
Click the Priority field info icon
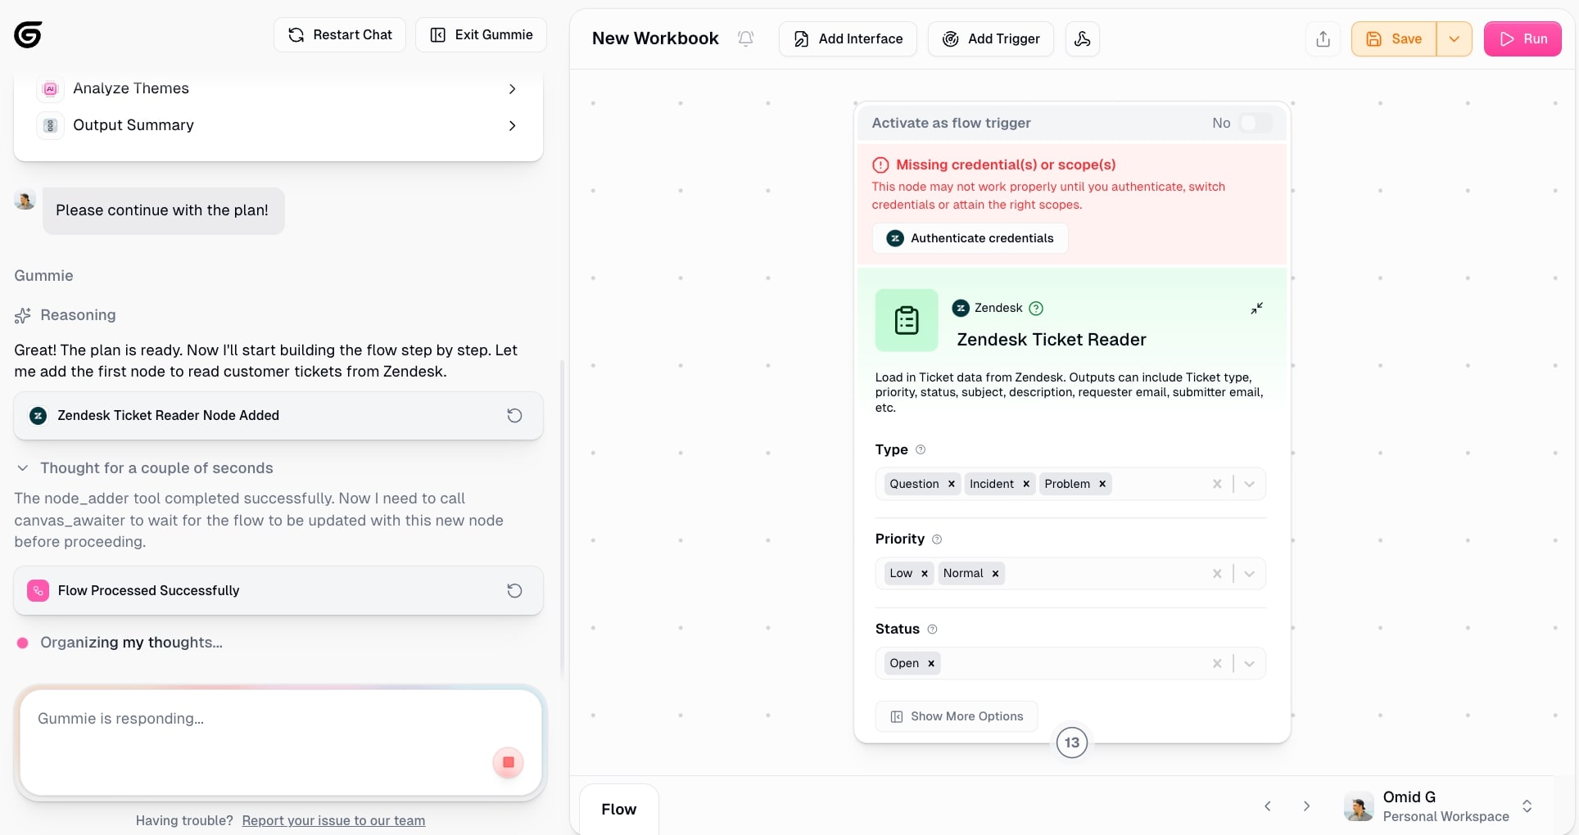[x=937, y=539]
